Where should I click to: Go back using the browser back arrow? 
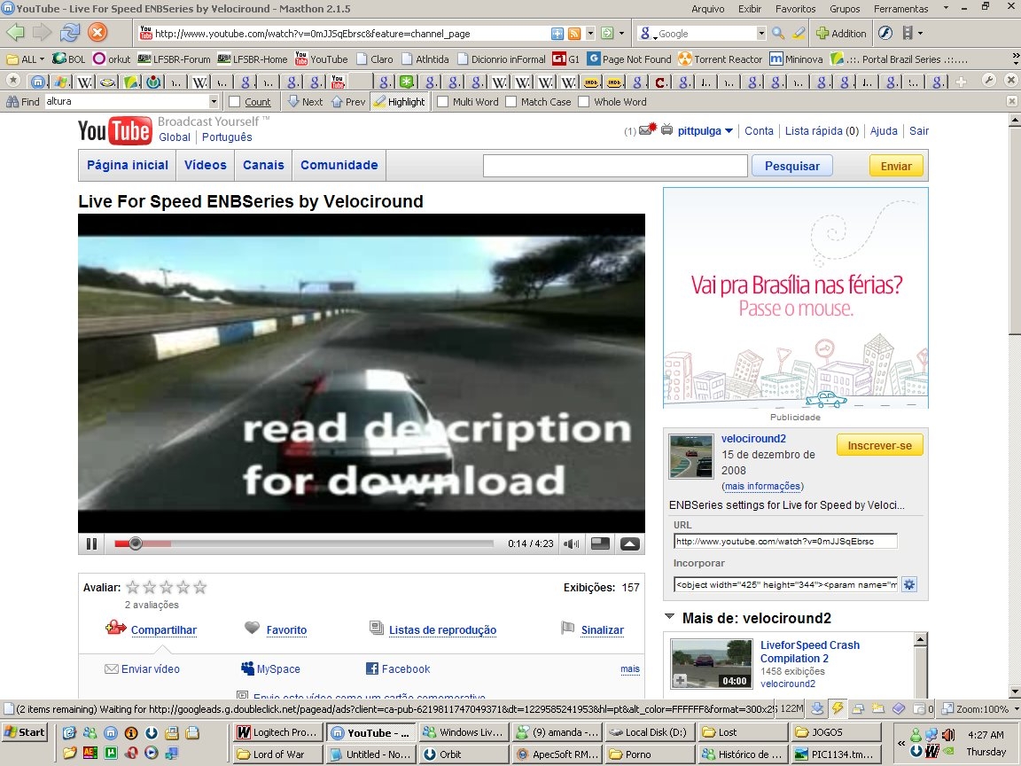pyautogui.click(x=15, y=32)
